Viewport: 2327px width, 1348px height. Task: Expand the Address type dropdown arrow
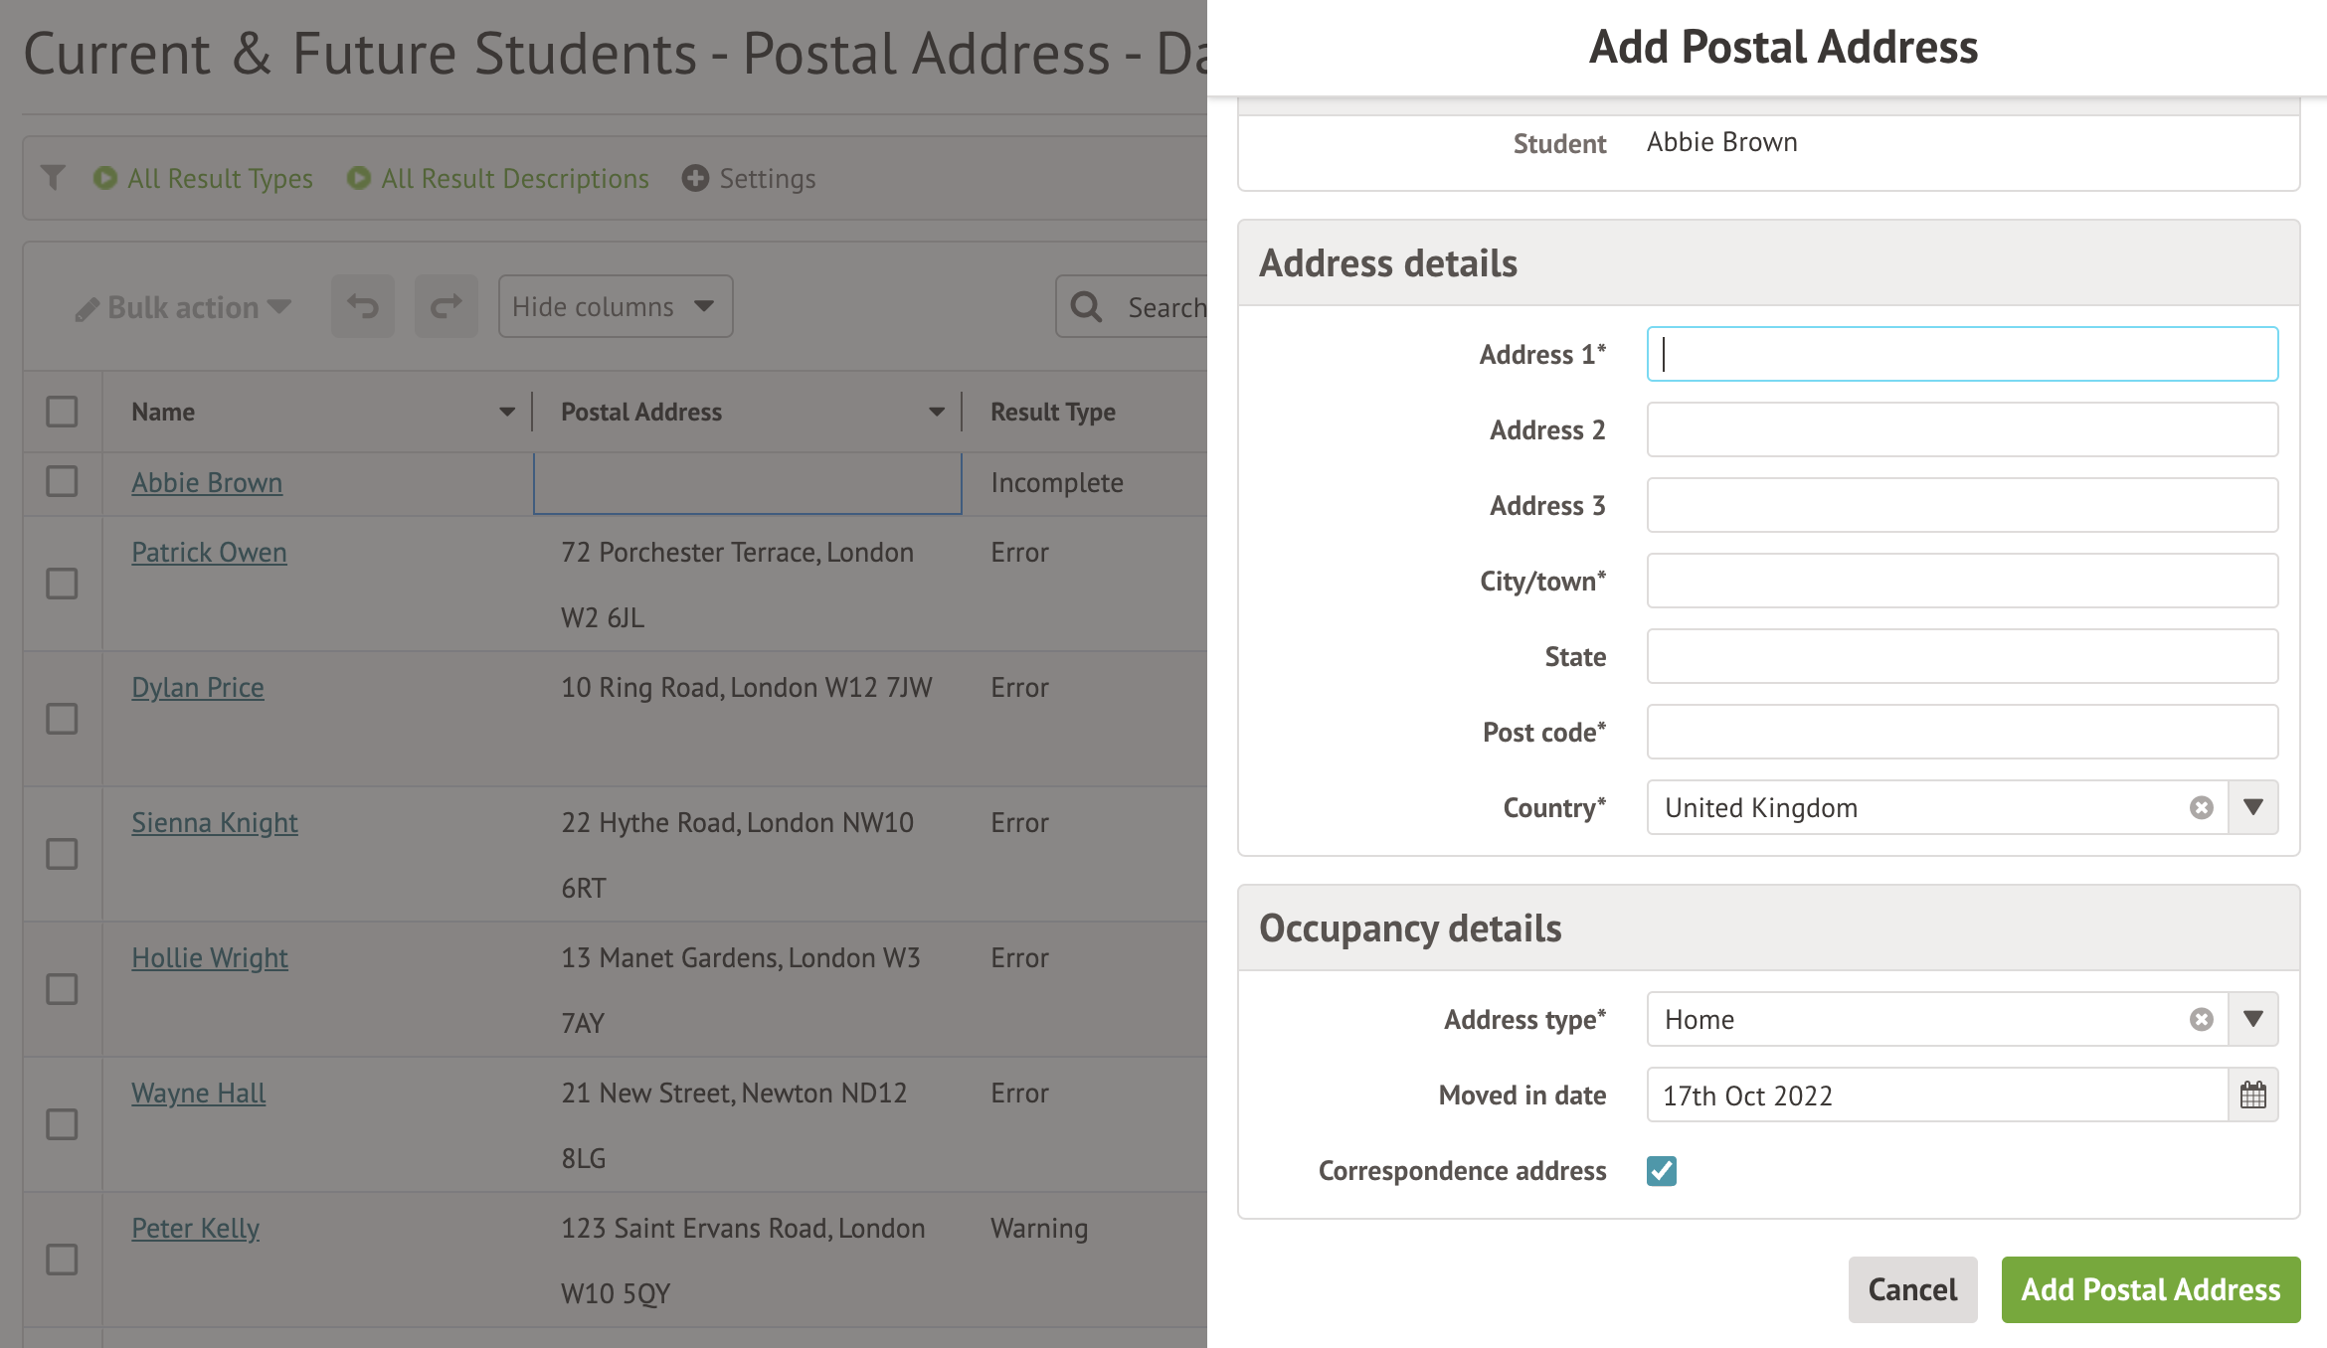[2253, 1020]
